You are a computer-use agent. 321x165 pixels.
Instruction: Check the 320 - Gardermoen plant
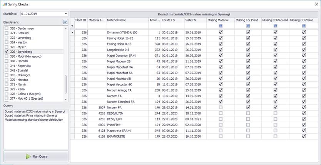(x=7, y=28)
